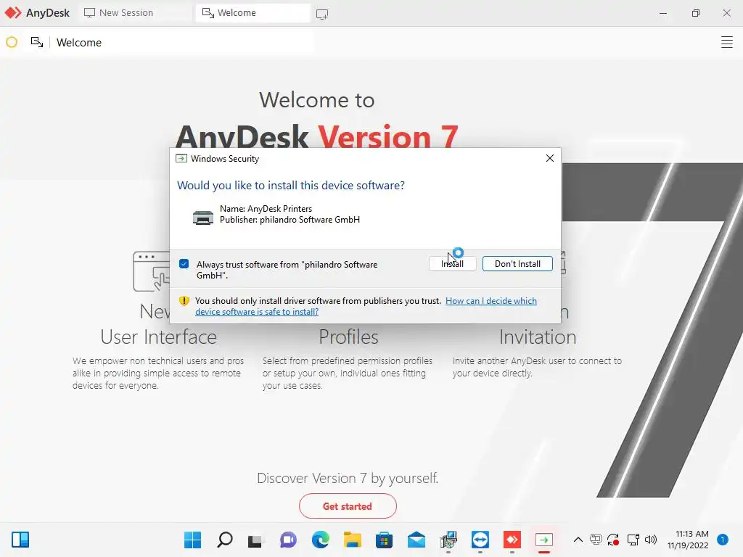
Task: Click the sync tray icon with red dot
Action: 613,540
